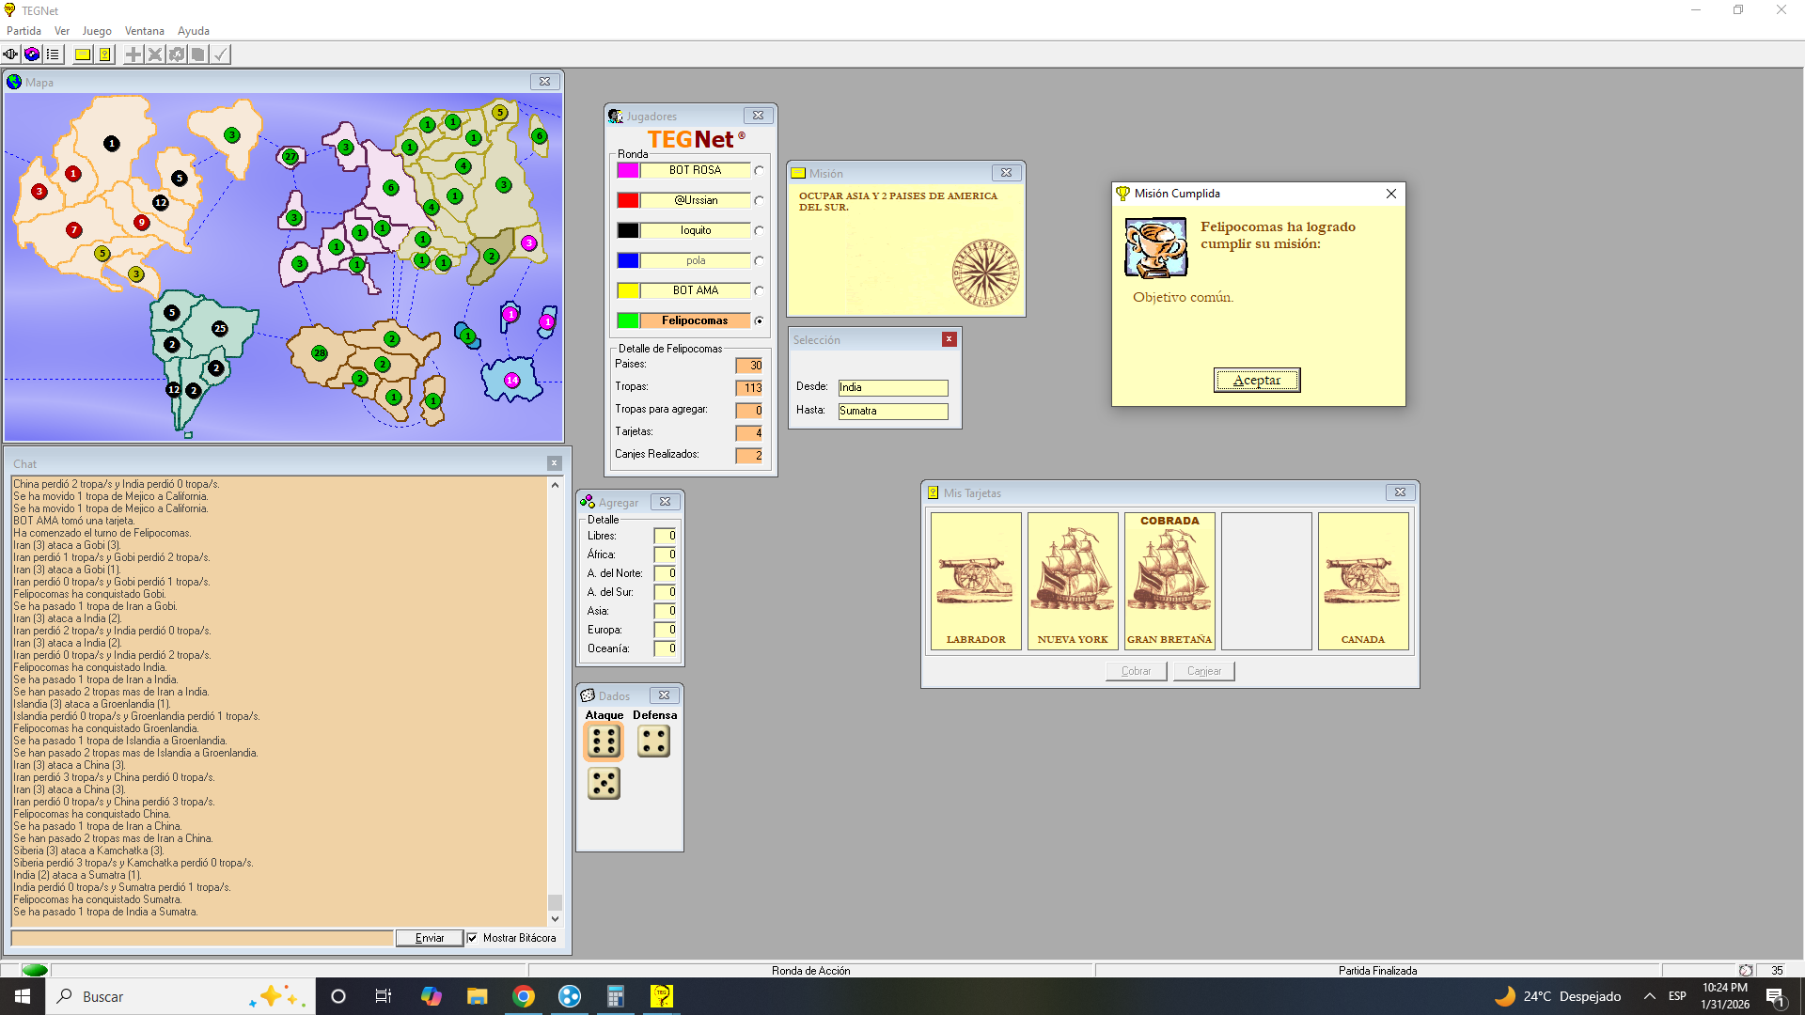Click the yellow BOT AMA color swatch
Image resolution: width=1805 pixels, height=1015 pixels.
628,291
